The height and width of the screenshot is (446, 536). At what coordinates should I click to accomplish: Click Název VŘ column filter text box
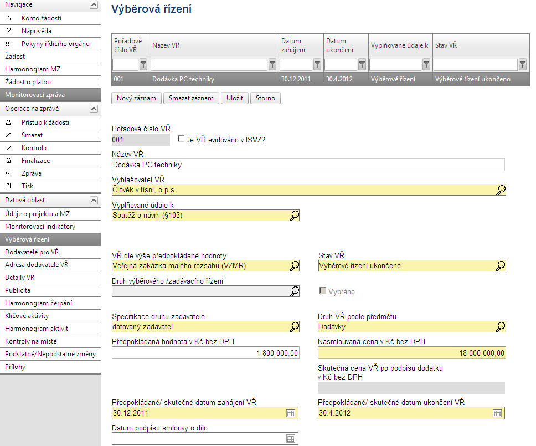(x=209, y=65)
